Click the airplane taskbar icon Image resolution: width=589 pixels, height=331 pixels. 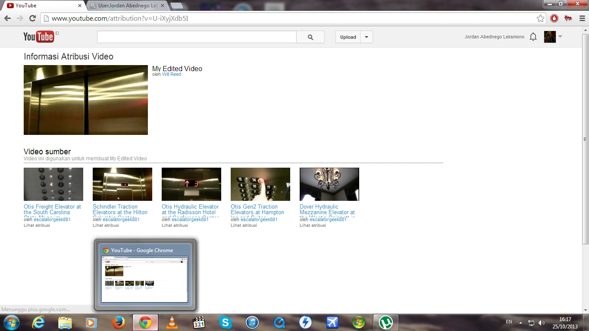(x=332, y=322)
